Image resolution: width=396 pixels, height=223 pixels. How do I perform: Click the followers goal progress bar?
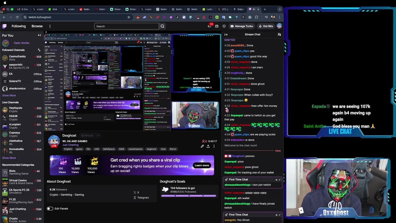click(x=188, y=196)
